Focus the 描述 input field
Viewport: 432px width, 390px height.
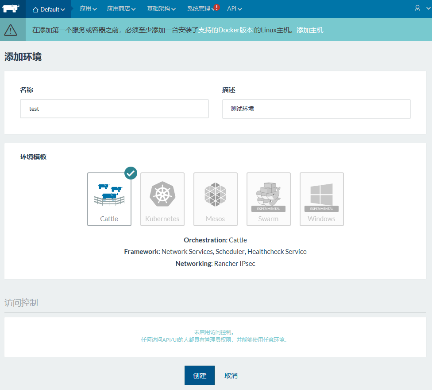click(316, 109)
